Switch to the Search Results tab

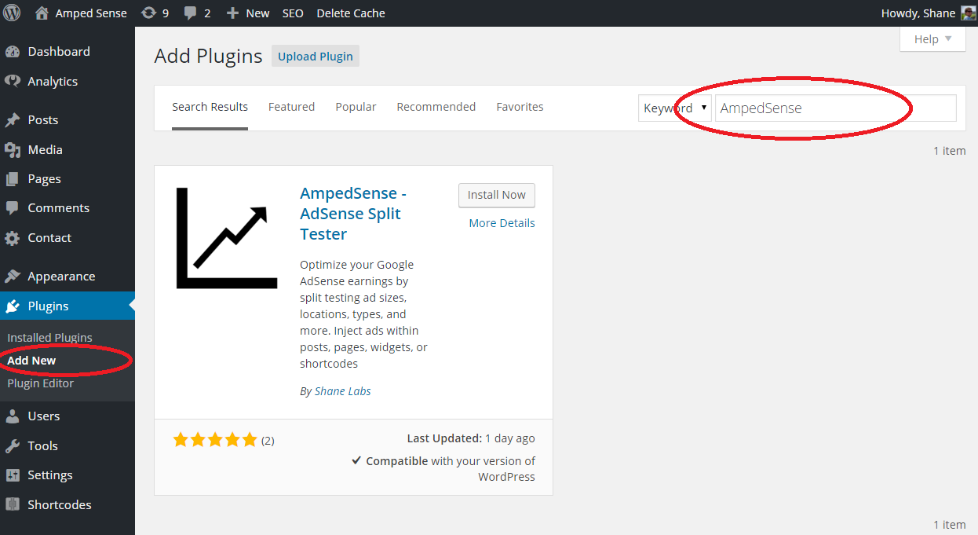pos(210,107)
